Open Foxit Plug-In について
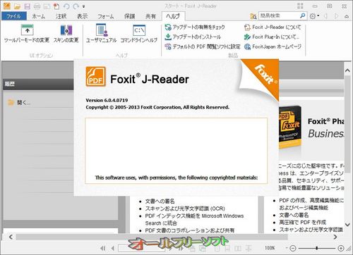 [x=272, y=37]
